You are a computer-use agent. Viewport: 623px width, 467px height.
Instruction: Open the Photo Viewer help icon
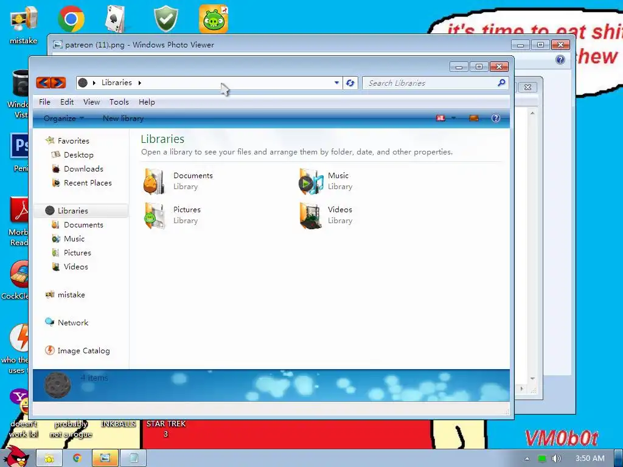[560, 60]
